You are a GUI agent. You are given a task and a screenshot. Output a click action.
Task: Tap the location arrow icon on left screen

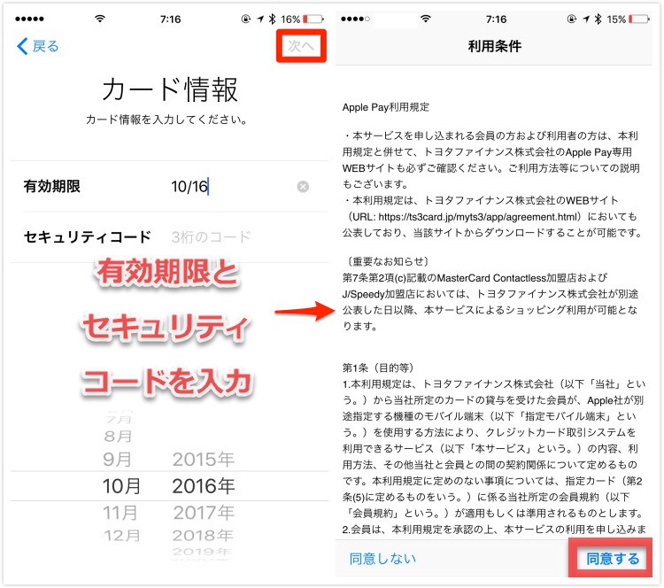[260, 19]
